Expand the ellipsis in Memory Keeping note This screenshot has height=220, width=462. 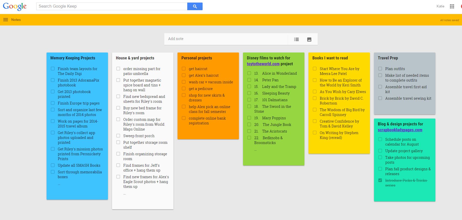coord(59,184)
